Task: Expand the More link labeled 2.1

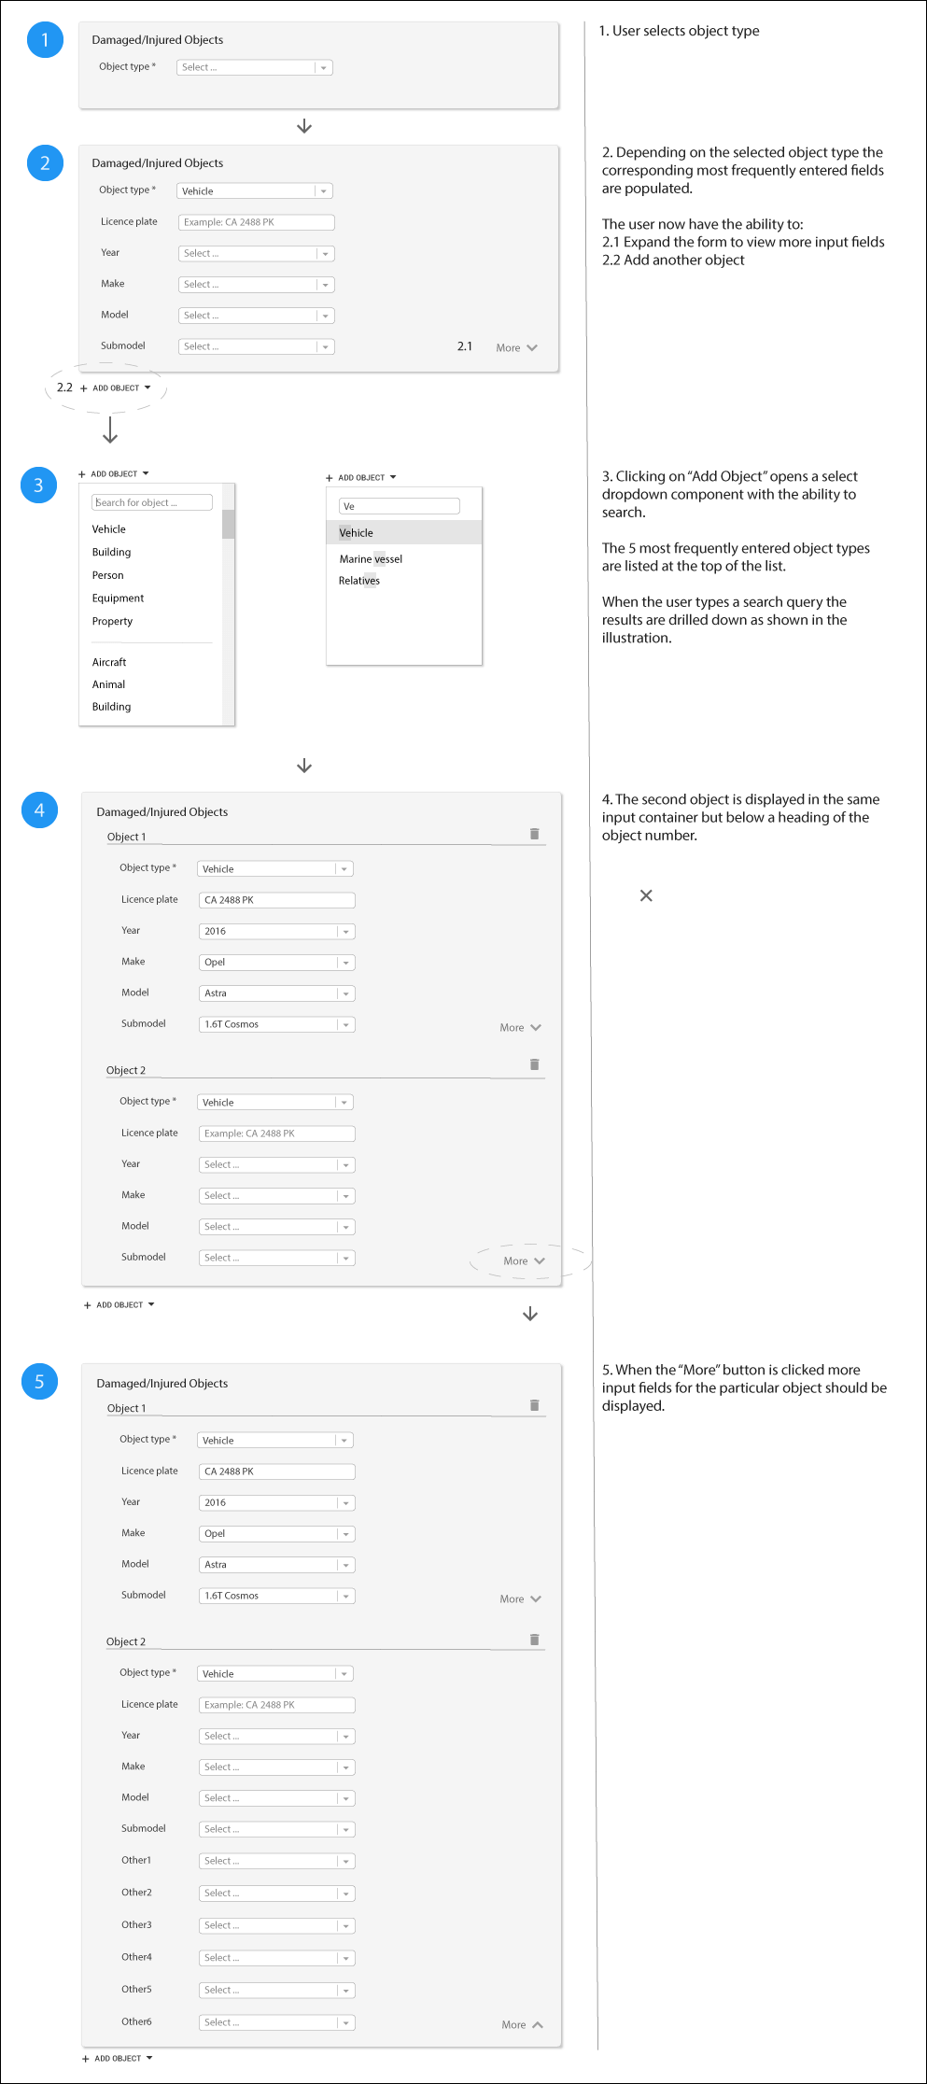Action: pos(516,347)
